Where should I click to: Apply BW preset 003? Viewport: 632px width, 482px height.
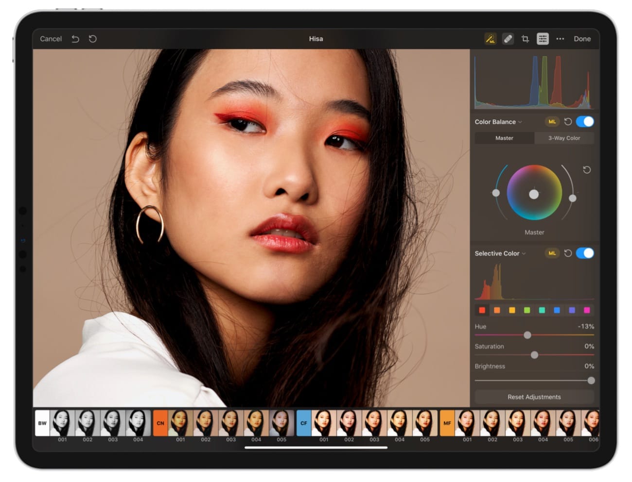click(113, 423)
